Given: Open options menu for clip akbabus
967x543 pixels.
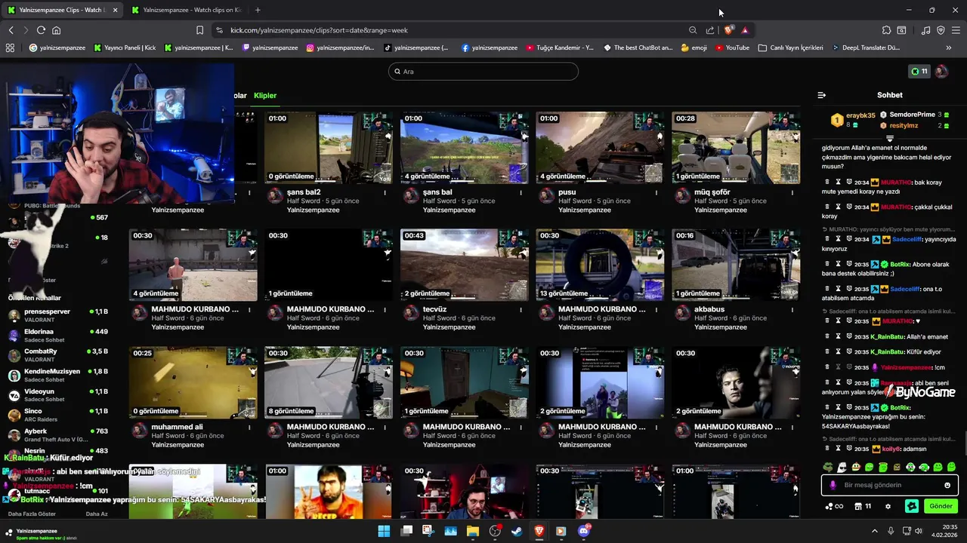Looking at the screenshot, I should [x=792, y=310].
